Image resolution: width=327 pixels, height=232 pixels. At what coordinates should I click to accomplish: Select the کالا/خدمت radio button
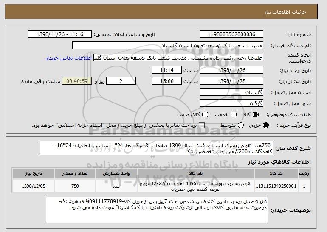(205, 115)
